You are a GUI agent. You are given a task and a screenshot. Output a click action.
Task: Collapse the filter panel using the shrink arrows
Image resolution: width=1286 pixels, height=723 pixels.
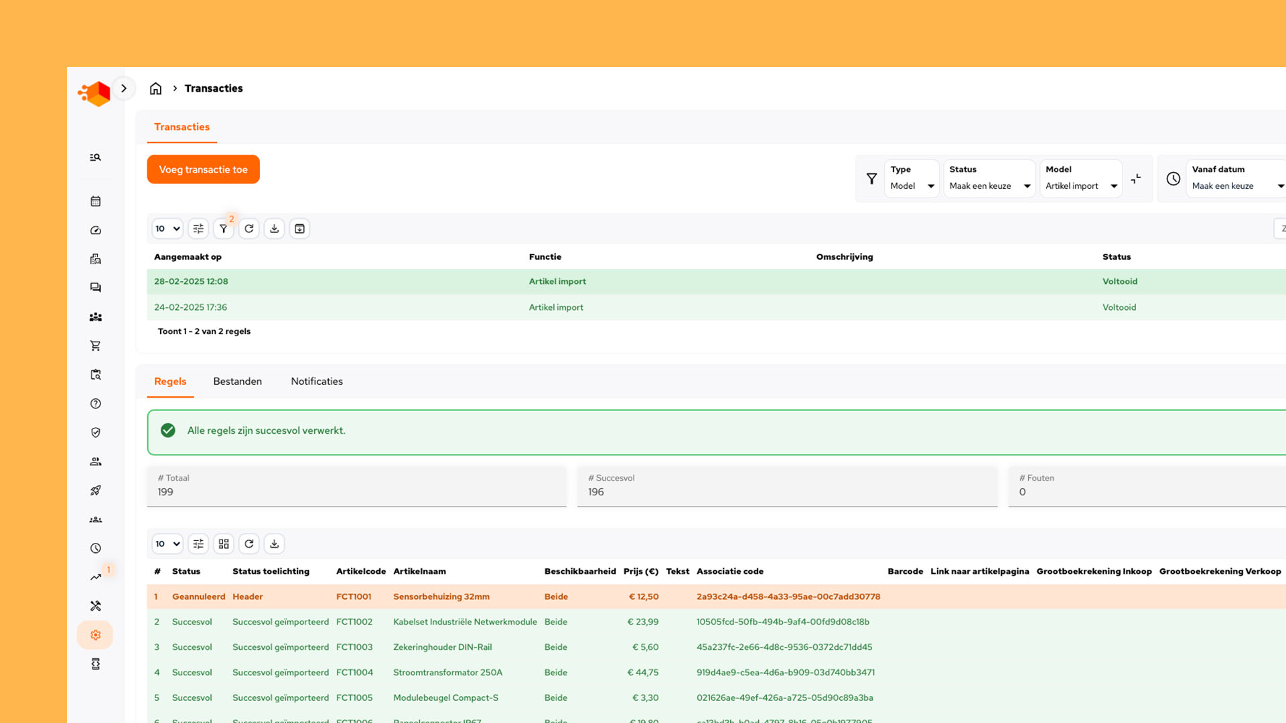coord(1136,179)
